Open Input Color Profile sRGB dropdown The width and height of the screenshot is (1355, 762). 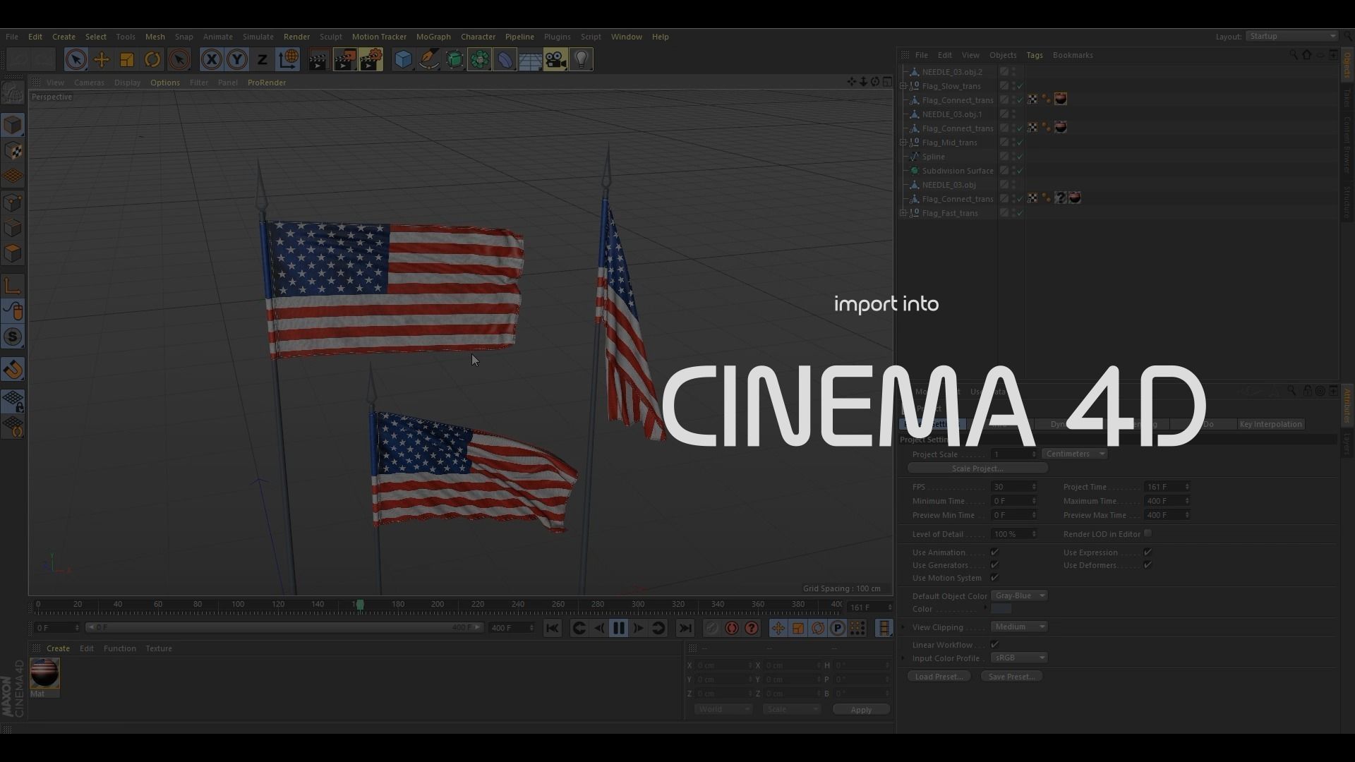tap(1019, 658)
